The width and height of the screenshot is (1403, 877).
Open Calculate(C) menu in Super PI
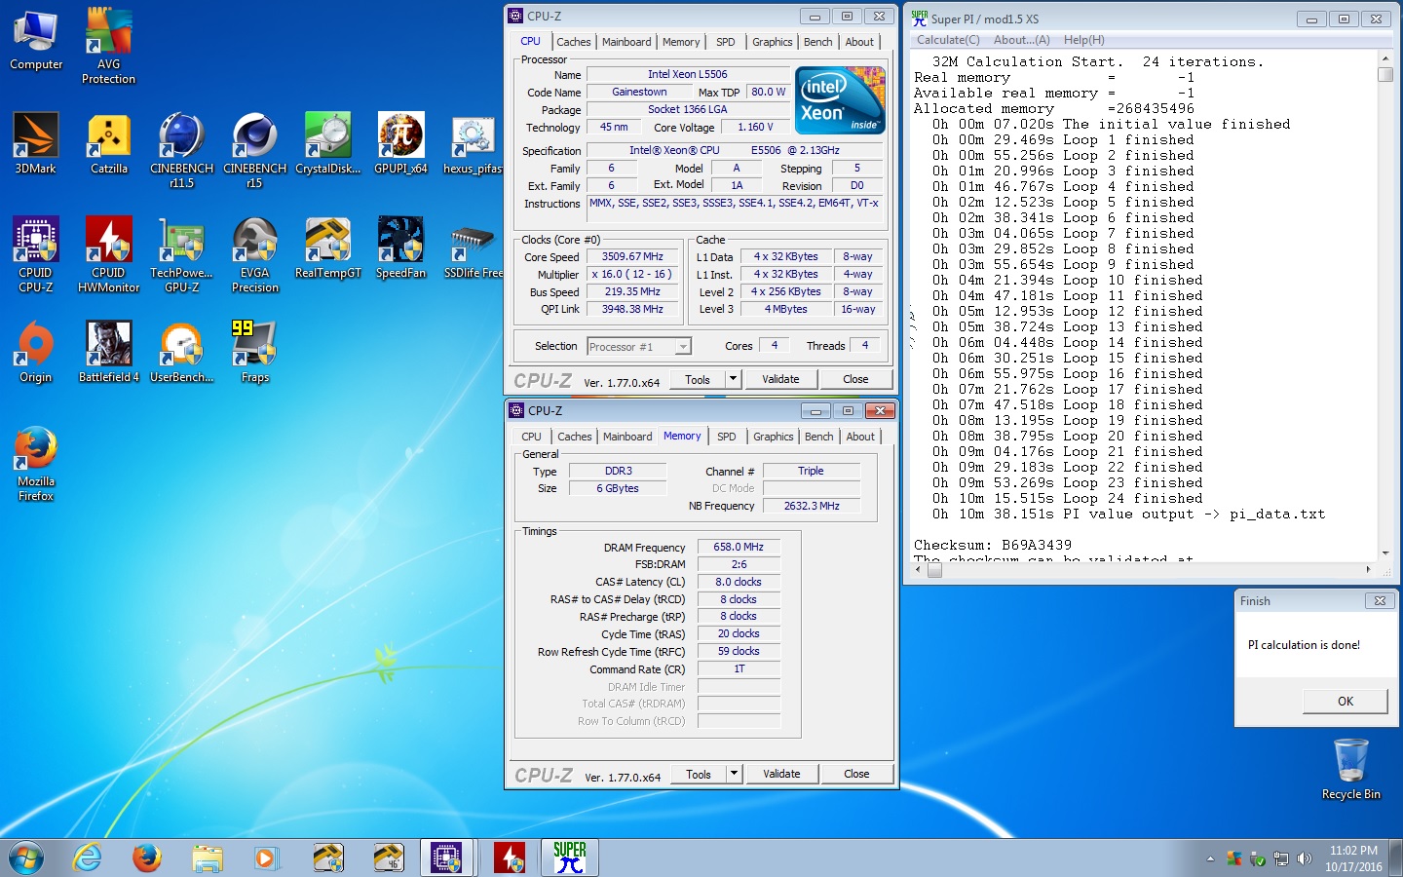click(948, 40)
